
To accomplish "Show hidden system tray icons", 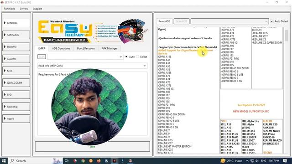I will (x=247, y=161).
